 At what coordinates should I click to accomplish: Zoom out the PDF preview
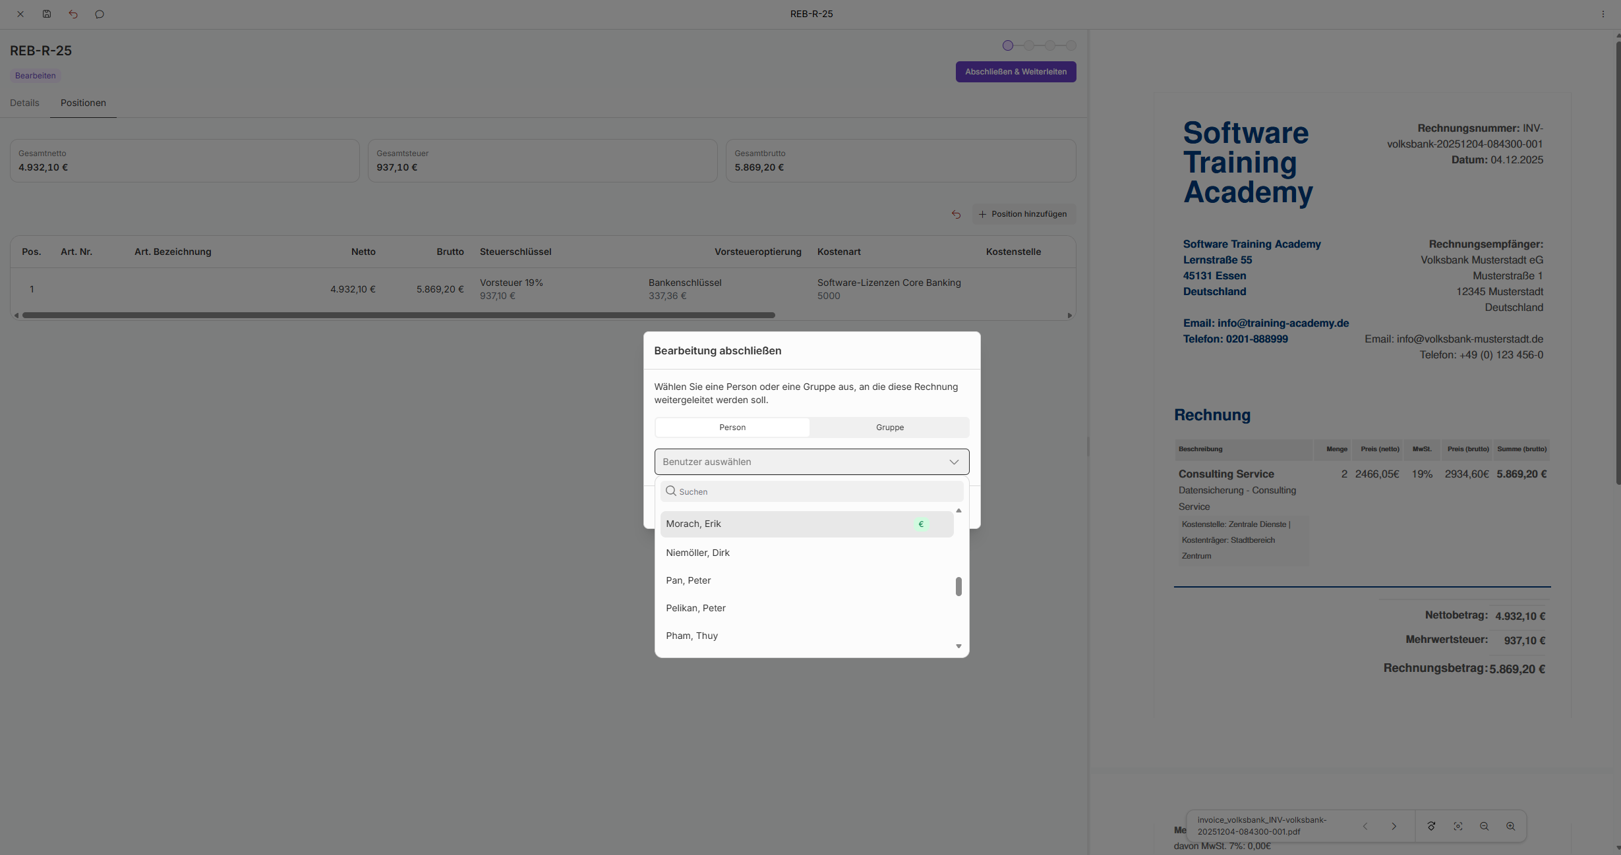1484,826
